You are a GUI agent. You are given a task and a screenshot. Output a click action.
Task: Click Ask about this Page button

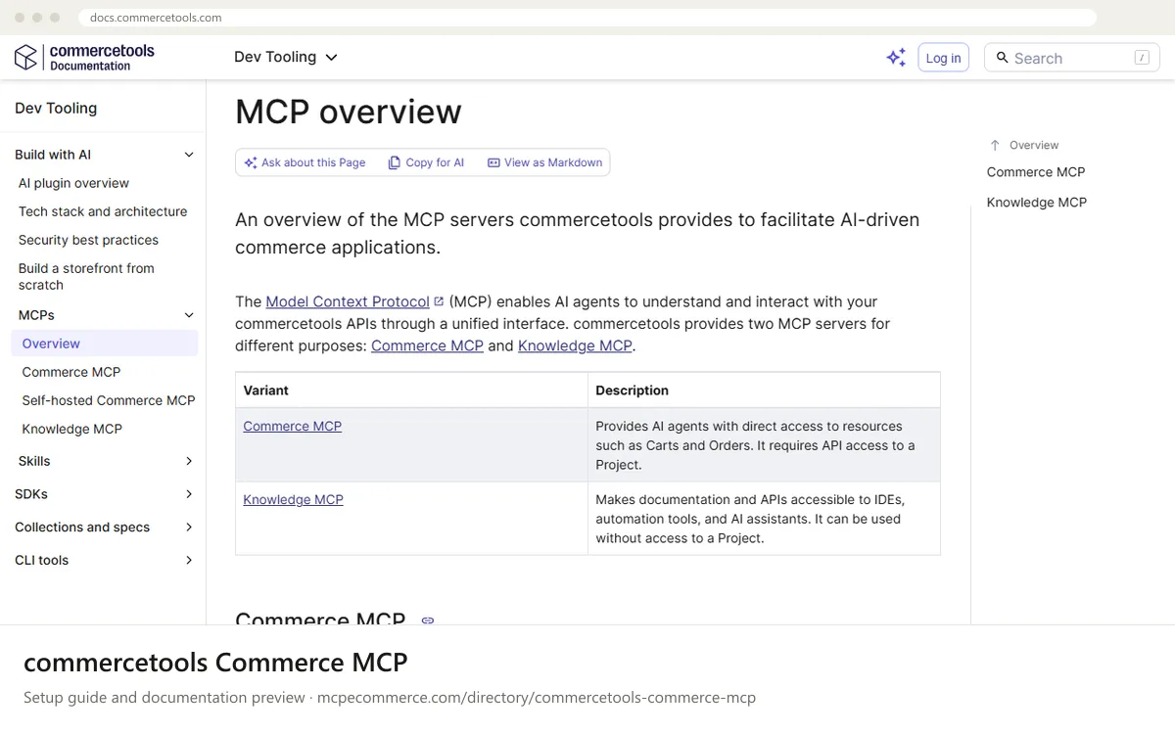(305, 162)
